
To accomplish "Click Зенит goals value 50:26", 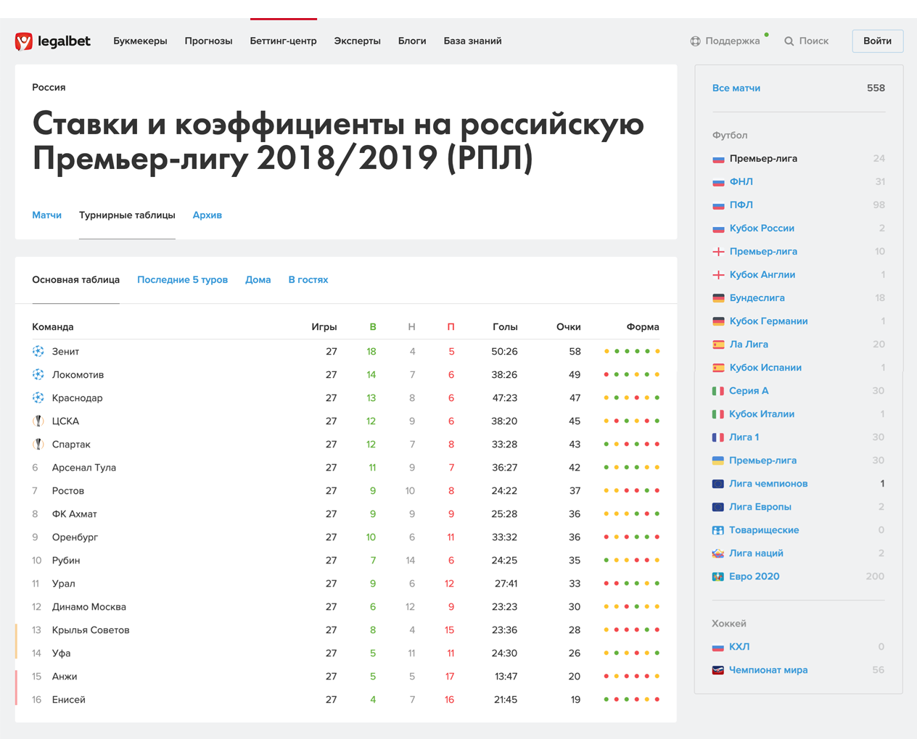I will pos(504,352).
